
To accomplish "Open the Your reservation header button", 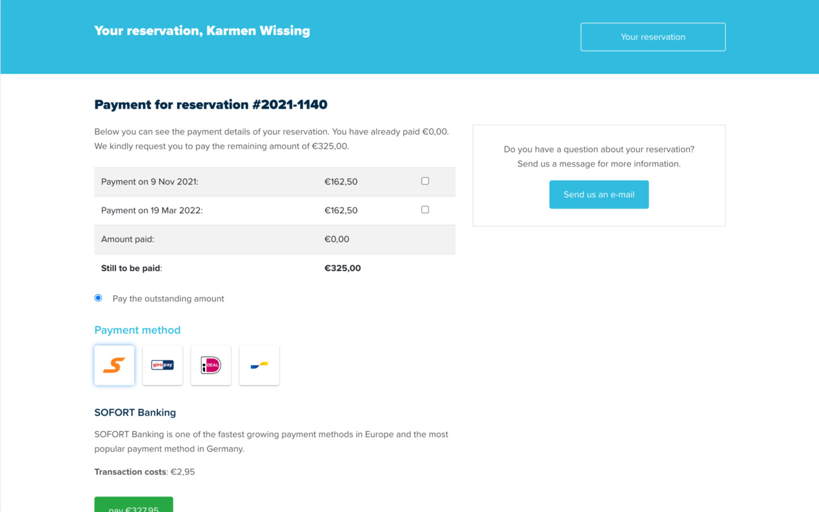I will click(652, 37).
